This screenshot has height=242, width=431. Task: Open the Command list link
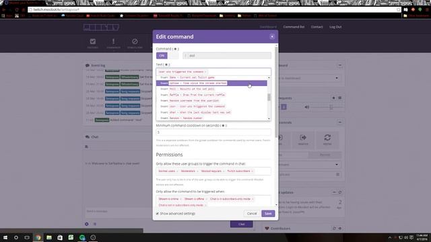294,27
